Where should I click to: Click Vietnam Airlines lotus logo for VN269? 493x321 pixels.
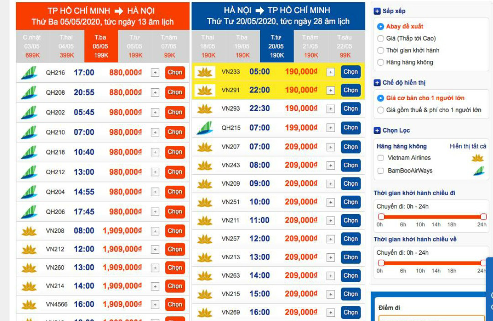tap(205, 312)
